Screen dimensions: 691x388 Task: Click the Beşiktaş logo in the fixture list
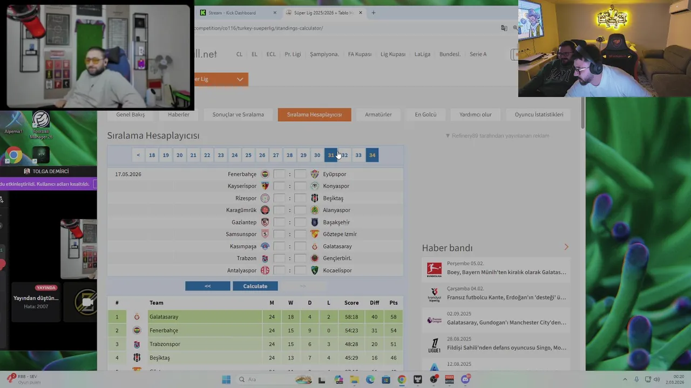tap(315, 198)
